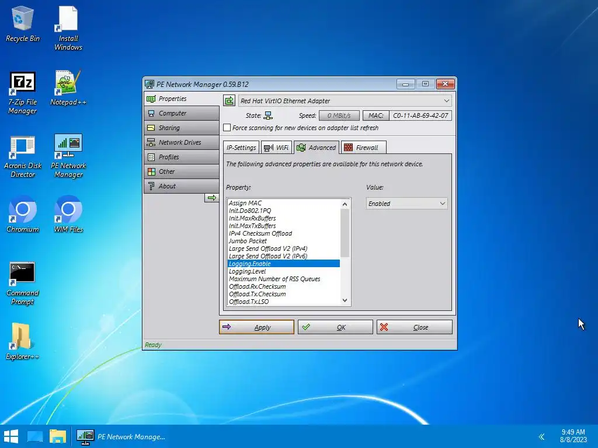
Task: Select Properties in sidebar
Action: pyautogui.click(x=182, y=99)
